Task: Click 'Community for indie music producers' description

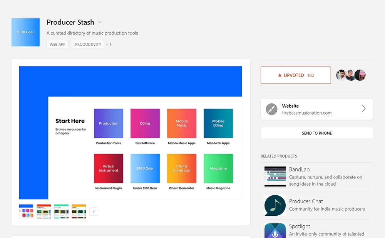Action: click(x=327, y=209)
